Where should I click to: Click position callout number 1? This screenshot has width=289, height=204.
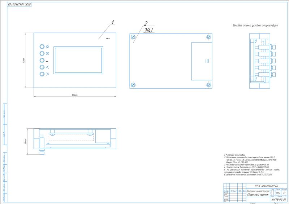pos(113,22)
